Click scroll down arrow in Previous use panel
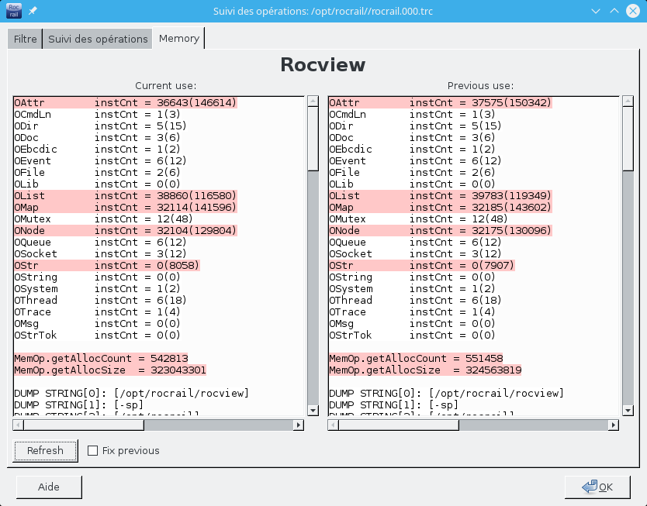 (628, 411)
